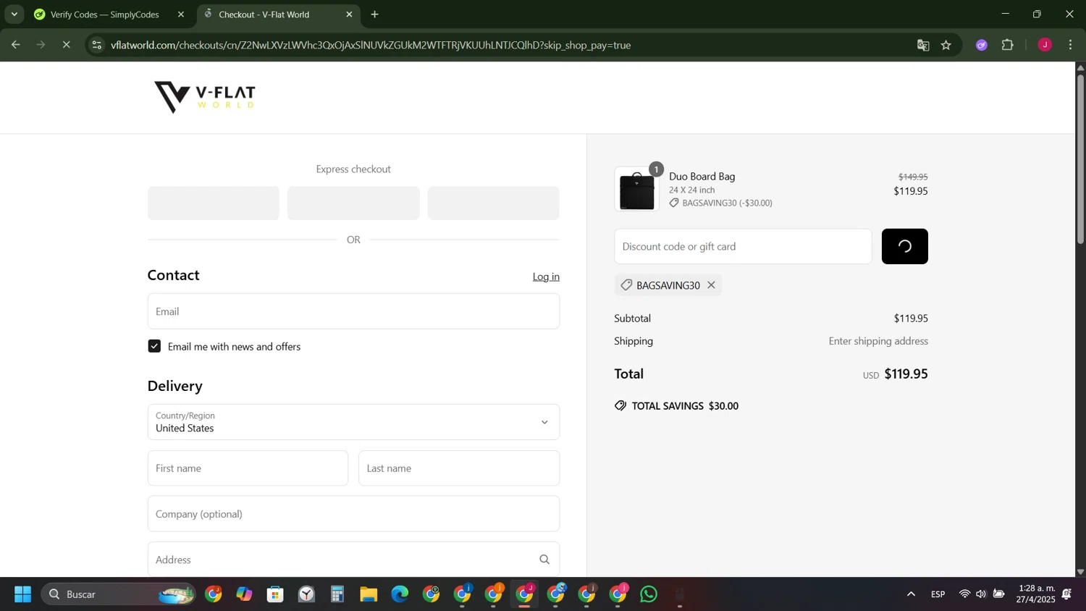Open the network Wi-Fi tray icon
Viewport: 1086px width, 611px height.
pyautogui.click(x=964, y=594)
